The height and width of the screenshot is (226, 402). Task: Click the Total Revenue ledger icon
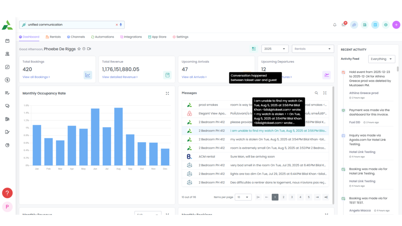pos(167,75)
